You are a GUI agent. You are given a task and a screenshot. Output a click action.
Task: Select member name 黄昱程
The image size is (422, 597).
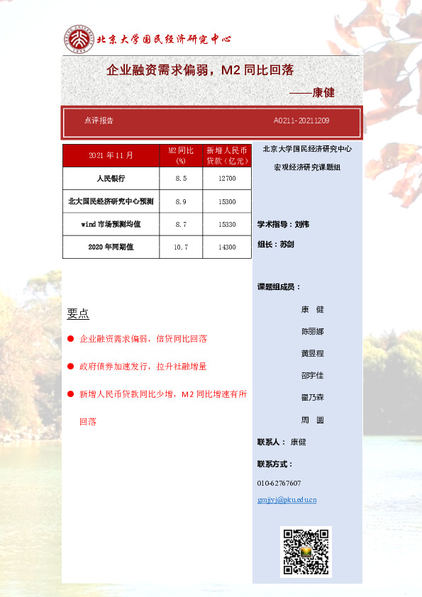pyautogui.click(x=312, y=353)
